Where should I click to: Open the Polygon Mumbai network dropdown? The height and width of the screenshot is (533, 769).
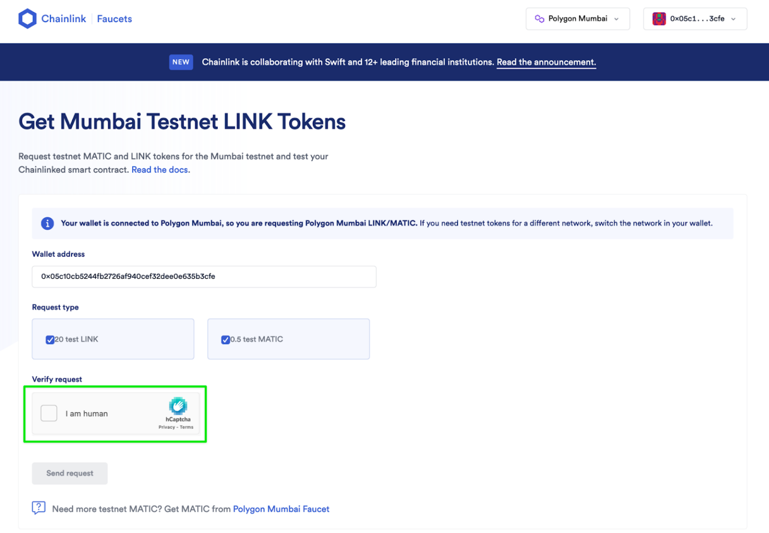pyautogui.click(x=578, y=19)
